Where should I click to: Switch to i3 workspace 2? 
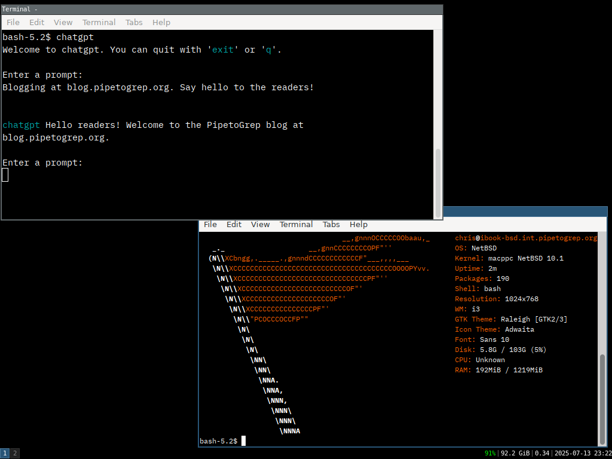click(x=14, y=453)
